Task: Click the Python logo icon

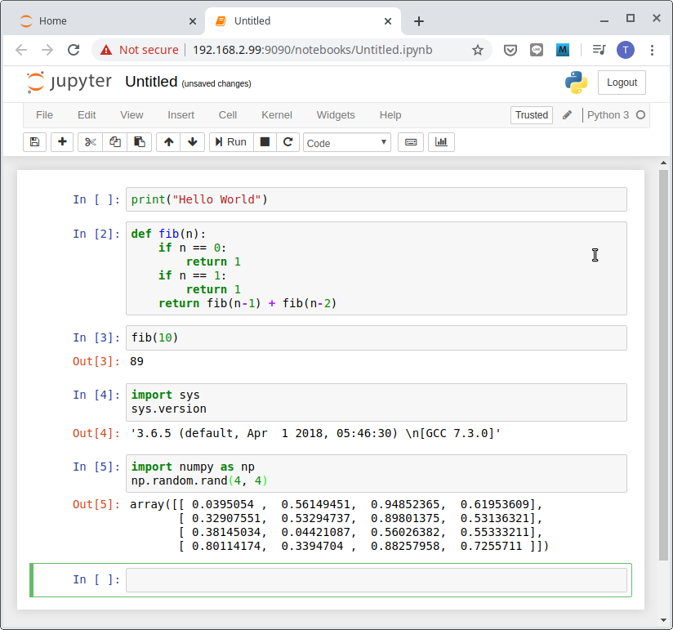Action: [x=576, y=83]
